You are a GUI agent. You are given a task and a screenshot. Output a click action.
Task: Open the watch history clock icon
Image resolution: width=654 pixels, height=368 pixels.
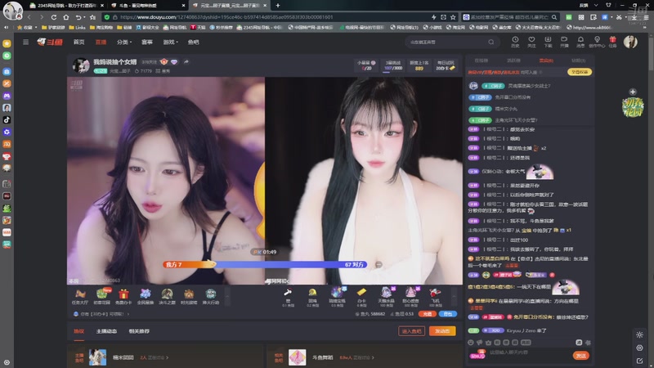tap(515, 42)
